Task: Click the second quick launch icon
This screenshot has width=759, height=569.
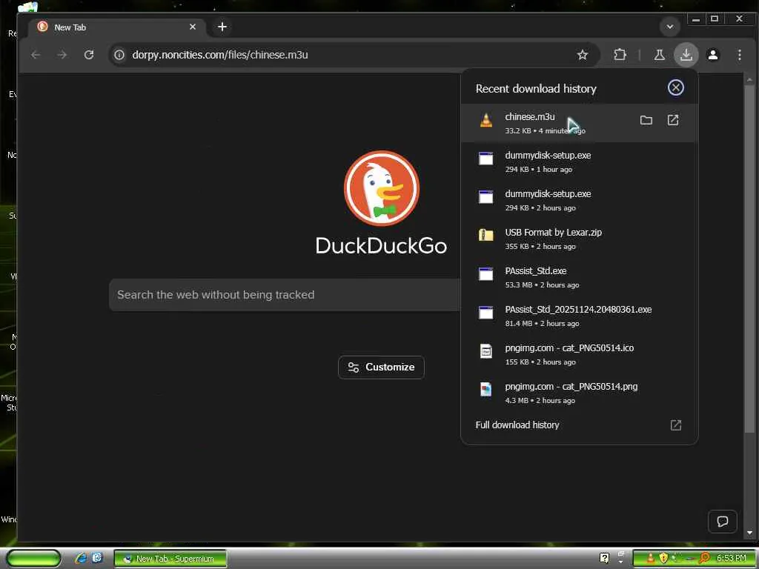Action: click(x=97, y=558)
